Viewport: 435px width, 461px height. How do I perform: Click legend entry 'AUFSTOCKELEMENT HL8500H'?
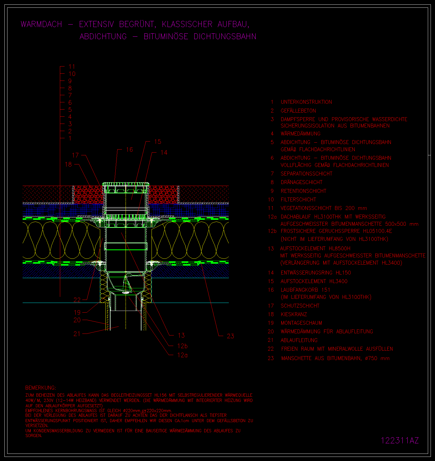point(315,248)
